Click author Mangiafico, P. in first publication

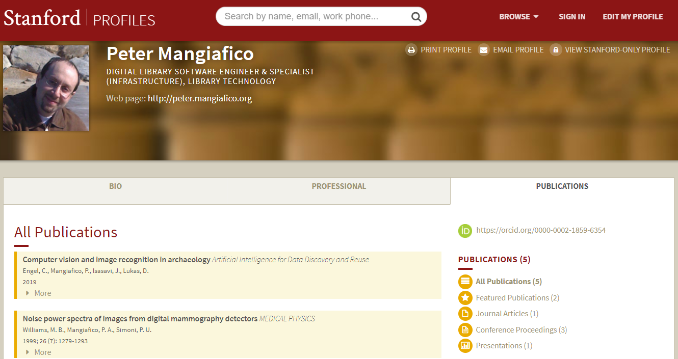coord(69,271)
